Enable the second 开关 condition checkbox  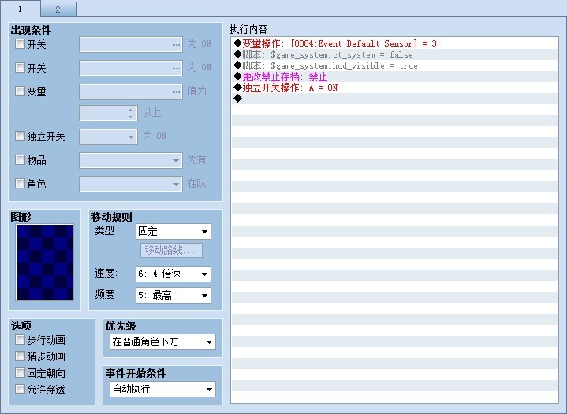coord(20,68)
